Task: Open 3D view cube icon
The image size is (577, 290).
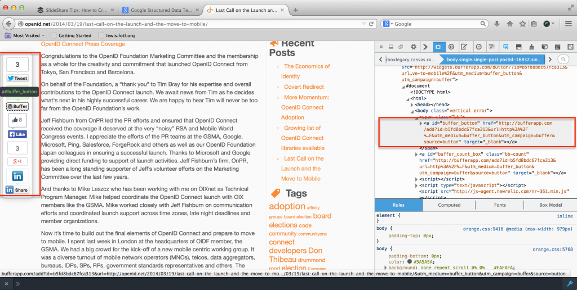Action: tap(545, 47)
